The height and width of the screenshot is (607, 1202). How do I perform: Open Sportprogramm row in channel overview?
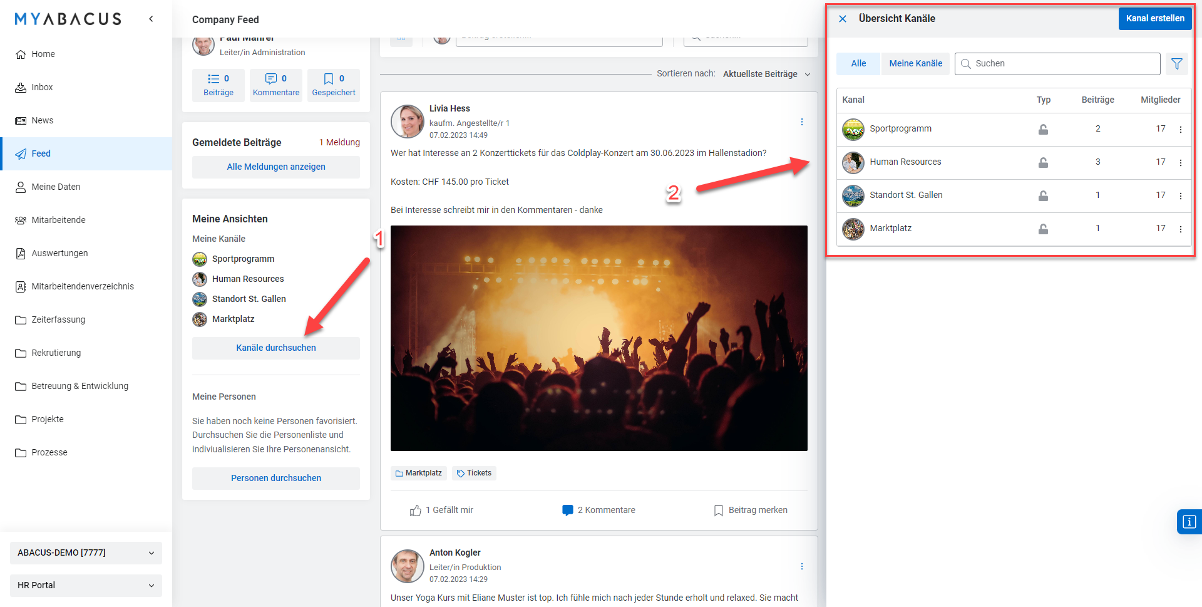click(x=1014, y=129)
